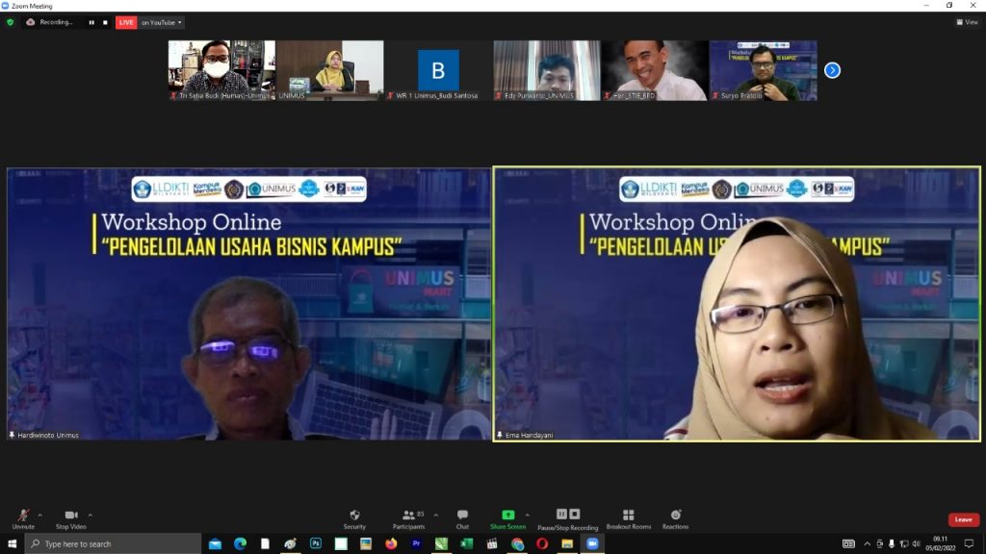This screenshot has height=554, width=986.
Task: Open the Participants panel
Action: [408, 516]
